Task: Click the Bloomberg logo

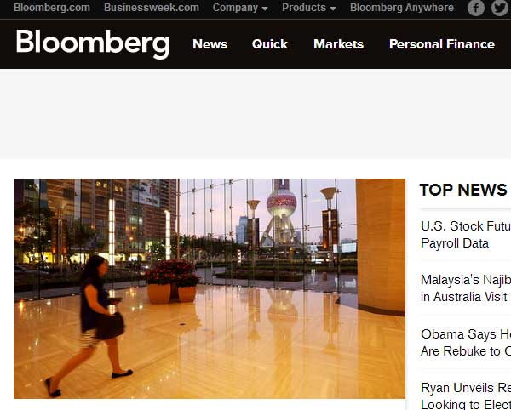Action: [x=93, y=44]
